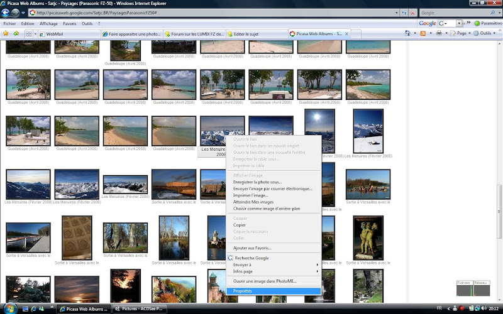Select Atteindre Mes images
Screen dimensions: 503x314
click(x=274, y=202)
